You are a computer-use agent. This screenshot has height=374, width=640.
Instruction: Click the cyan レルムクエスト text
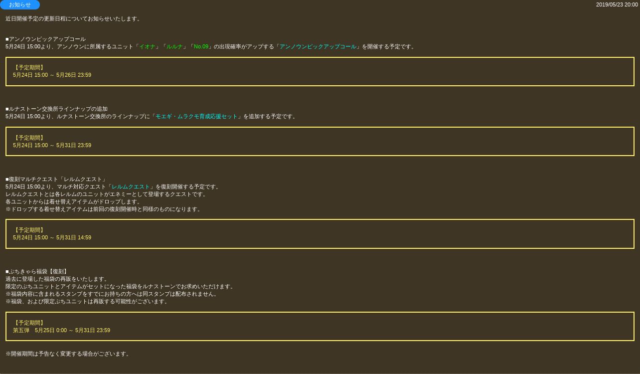pyautogui.click(x=131, y=187)
